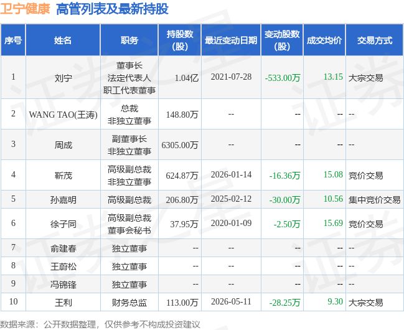Click the change value -28.25万
Screen dimensions: 404x330
coord(284,303)
